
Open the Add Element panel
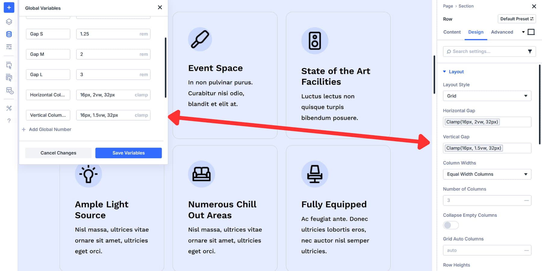click(x=9, y=8)
